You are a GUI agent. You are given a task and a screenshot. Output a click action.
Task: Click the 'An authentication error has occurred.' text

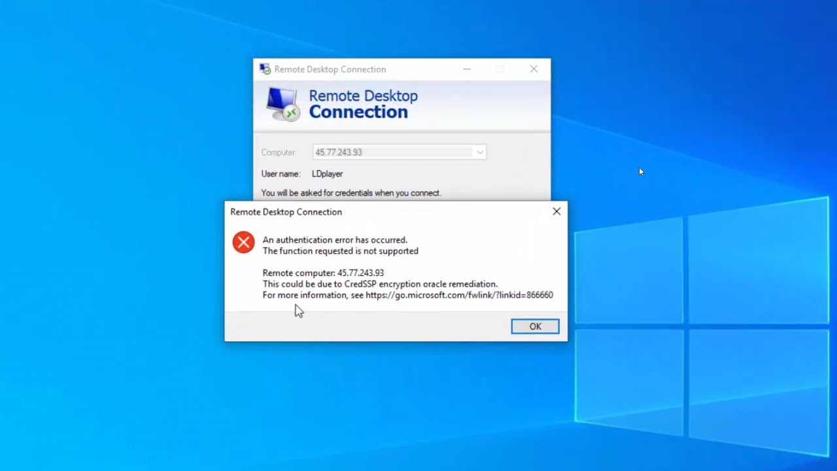point(335,240)
